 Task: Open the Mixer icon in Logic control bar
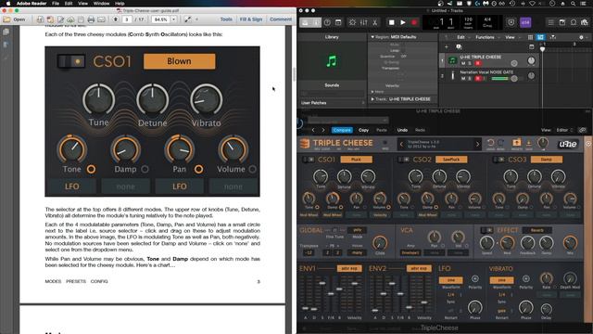click(363, 22)
